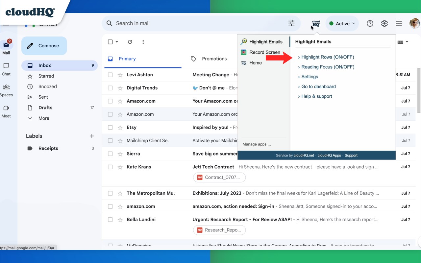
Task: Open search options filter icon
Action: coord(291,23)
